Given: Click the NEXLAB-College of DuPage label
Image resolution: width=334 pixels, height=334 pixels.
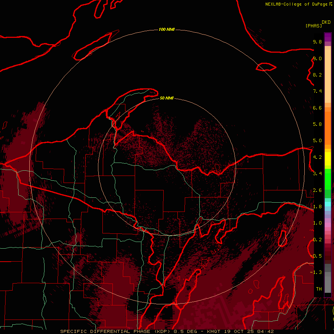Looking at the screenshot, I should [296, 4].
